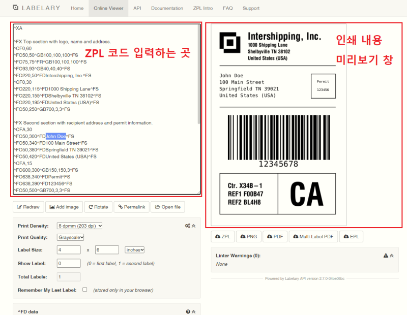Click the ^FX Second section comment line
The height and width of the screenshot is (315, 407).
(83, 122)
